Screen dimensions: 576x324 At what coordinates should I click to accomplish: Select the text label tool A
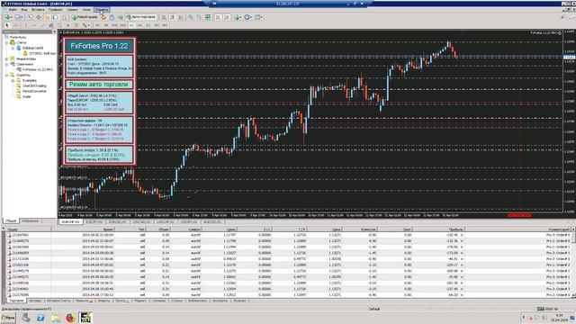(68, 25)
